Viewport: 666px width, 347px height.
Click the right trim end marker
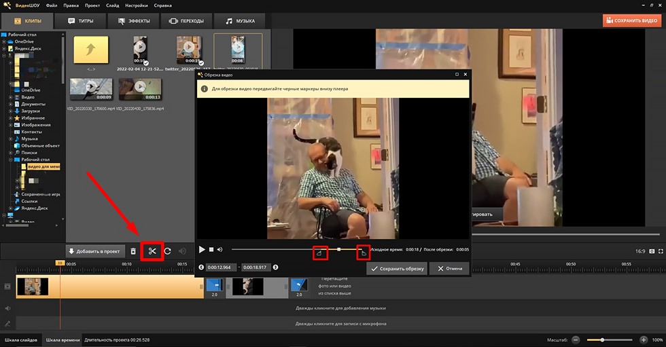coord(363,253)
